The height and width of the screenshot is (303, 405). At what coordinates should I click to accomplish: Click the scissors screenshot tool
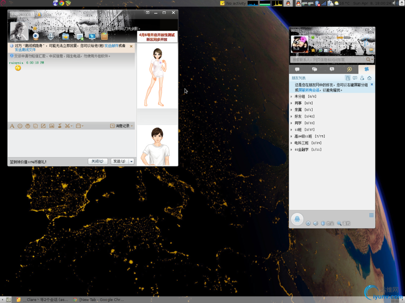pos(67,126)
